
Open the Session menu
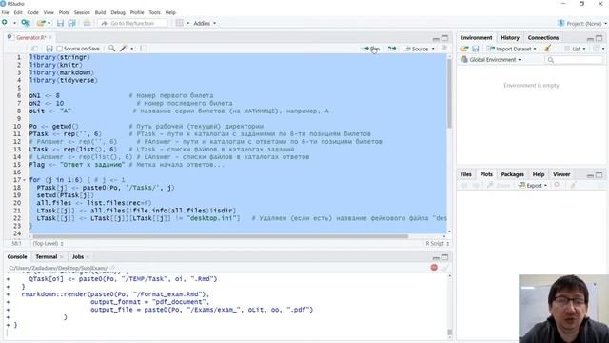tap(82, 12)
